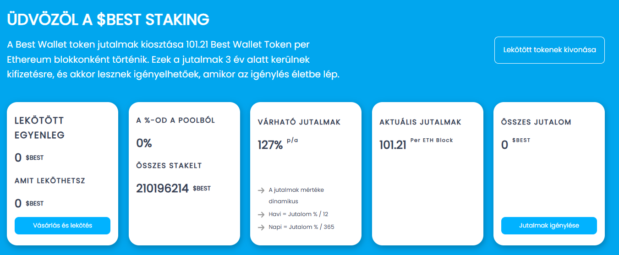Click arrow icon beside A jutalmak mértéke
The image size is (619, 255).
261,190
